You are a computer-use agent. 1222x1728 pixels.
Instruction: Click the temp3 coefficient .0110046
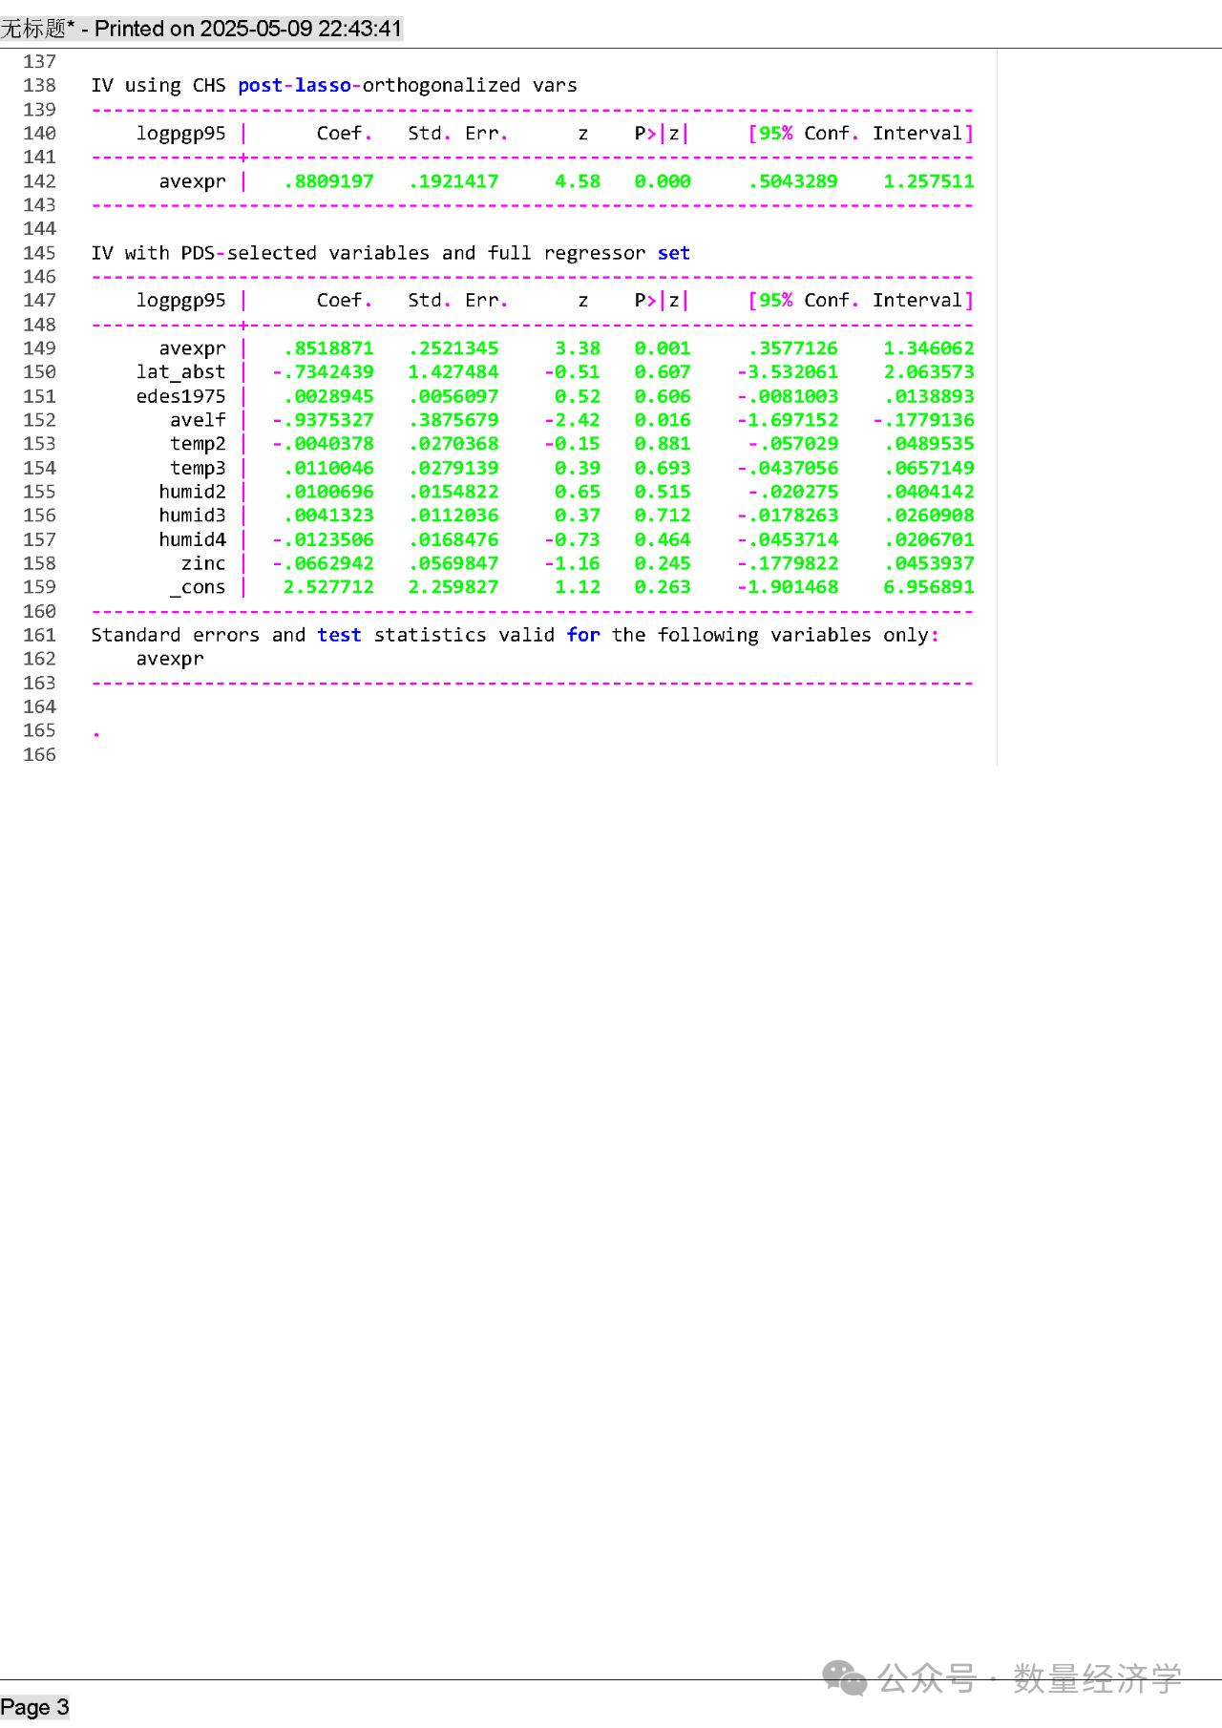pos(329,468)
